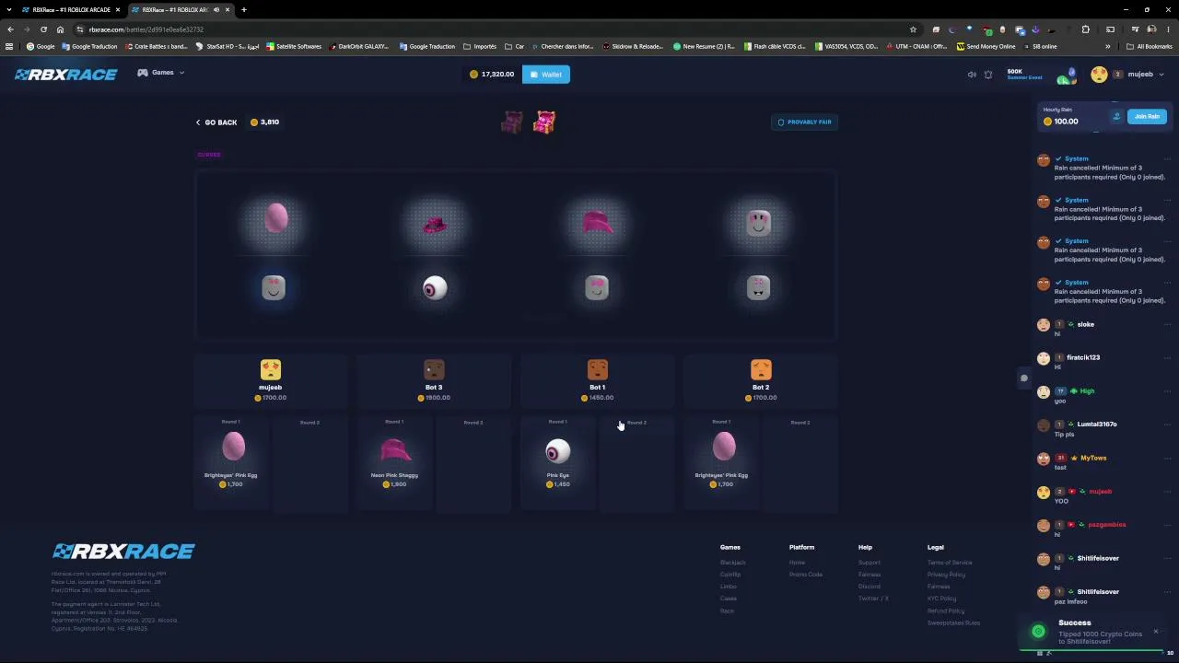This screenshot has width=1179, height=663.
Task: Open Blackjack from the footer
Action: click(732, 563)
